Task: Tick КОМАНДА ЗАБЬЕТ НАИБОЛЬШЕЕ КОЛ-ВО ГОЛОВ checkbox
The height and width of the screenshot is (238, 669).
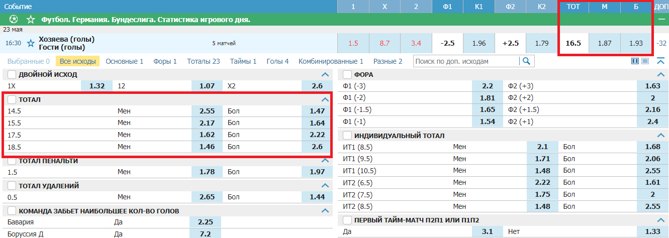Action: click(12, 211)
